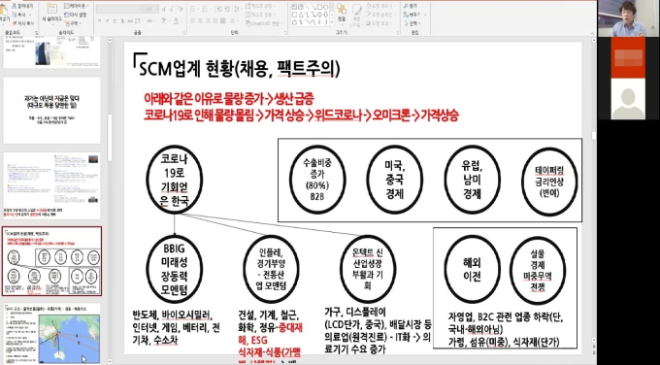Click the Find magnifier icon
Image resolution: width=660 pixels, height=365 pixels.
[406, 7]
